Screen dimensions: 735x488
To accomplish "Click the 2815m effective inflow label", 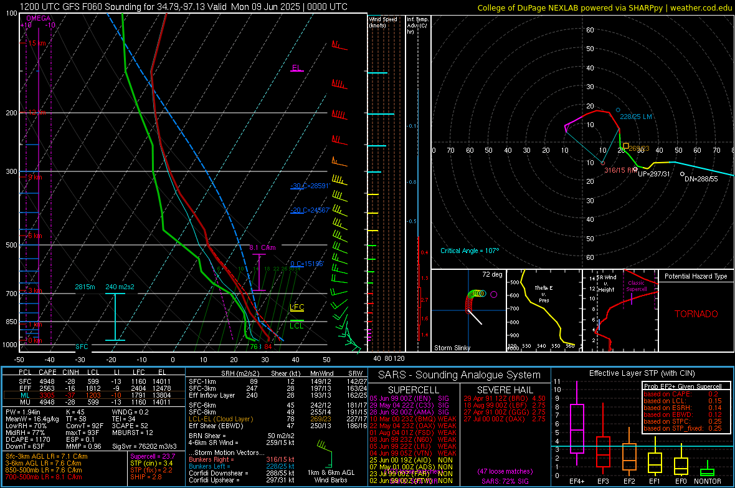I will (85, 287).
